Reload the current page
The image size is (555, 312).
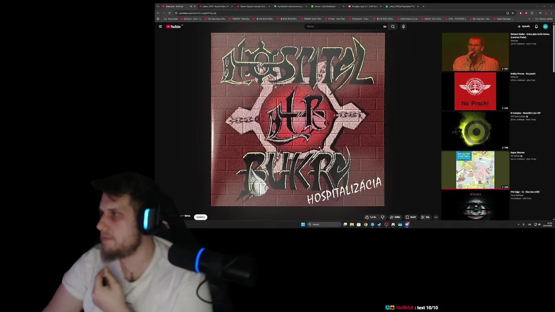[170, 13]
